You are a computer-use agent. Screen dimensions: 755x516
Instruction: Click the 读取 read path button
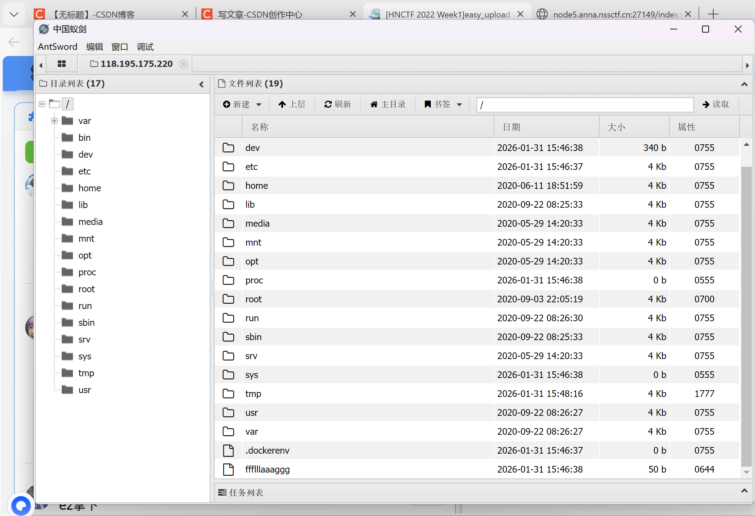716,104
